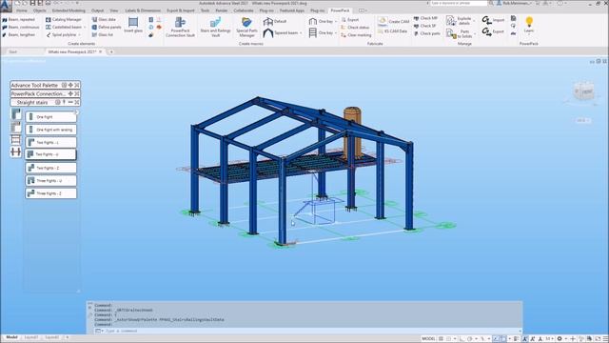Select the straight stairs category icon in palette
The width and height of the screenshot is (609, 343).
[x=16, y=113]
